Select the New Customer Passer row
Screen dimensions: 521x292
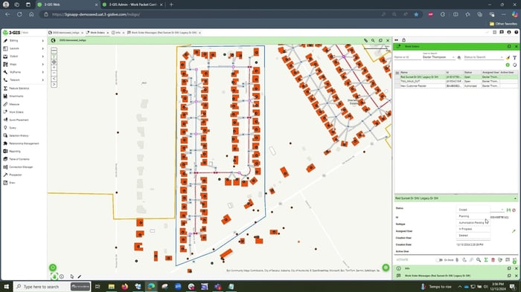pyautogui.click(x=456, y=85)
